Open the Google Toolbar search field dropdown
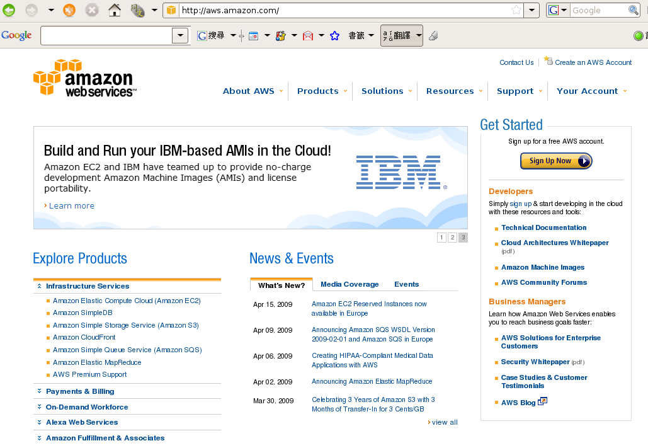Viewport: 648px width, 448px height. point(180,36)
